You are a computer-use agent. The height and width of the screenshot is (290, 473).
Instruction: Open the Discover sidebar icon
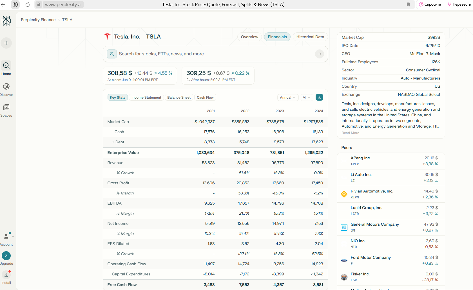6,87
